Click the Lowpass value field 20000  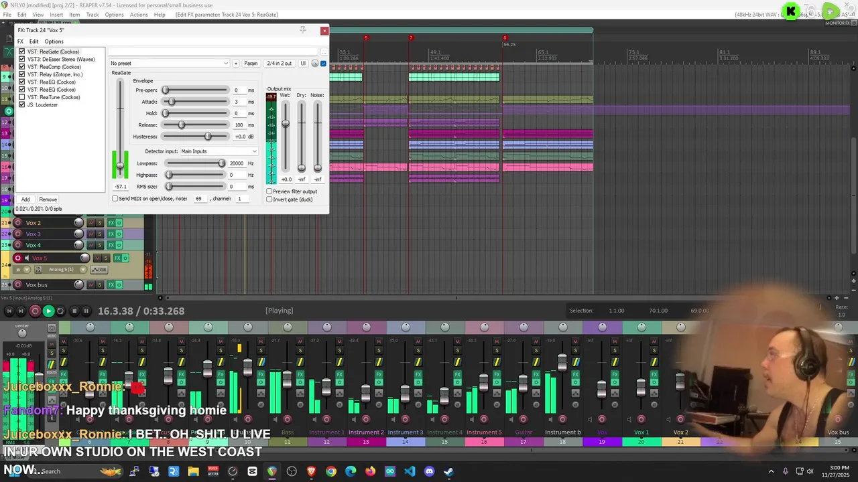pos(237,163)
